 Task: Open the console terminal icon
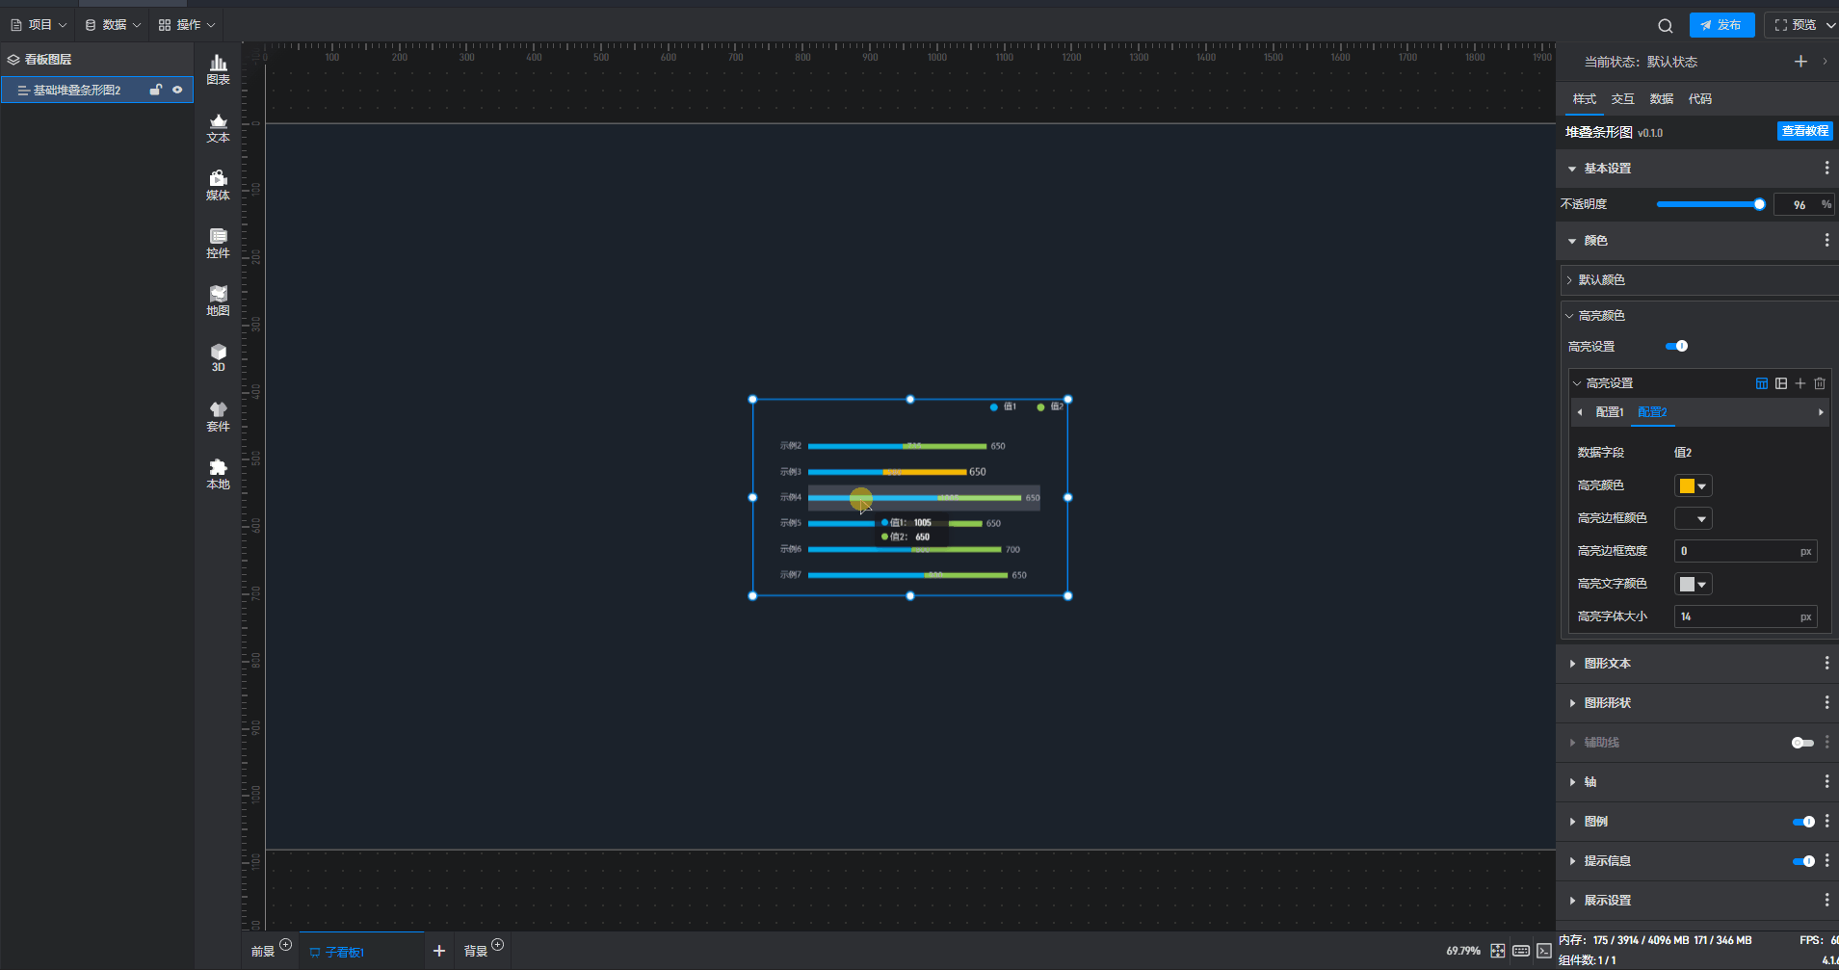[1544, 951]
